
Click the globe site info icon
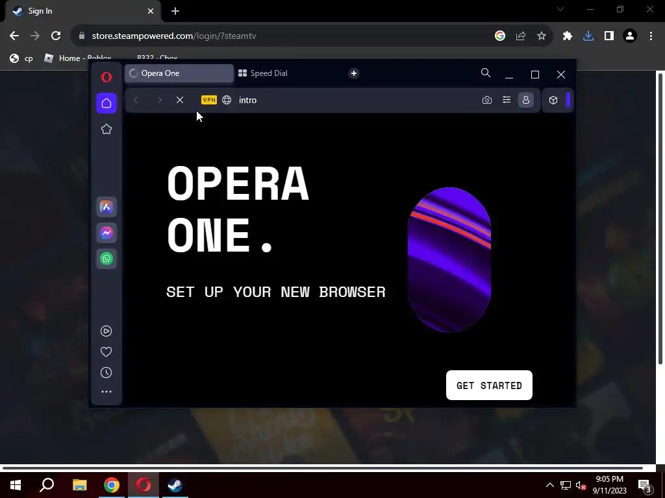tap(227, 100)
